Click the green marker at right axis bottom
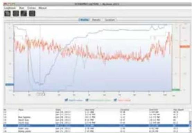Viewport: 192px width, 133px height. tap(176, 90)
